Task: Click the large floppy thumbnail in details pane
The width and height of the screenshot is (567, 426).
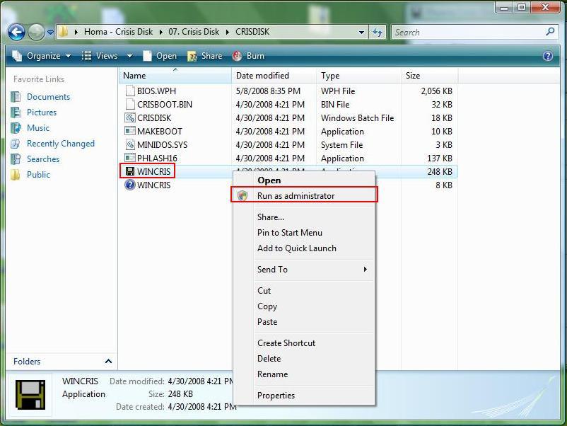Action: (30, 394)
